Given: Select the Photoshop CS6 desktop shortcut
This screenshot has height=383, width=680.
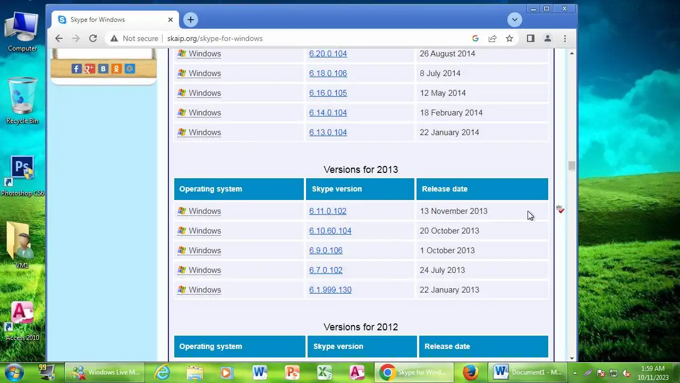Looking at the screenshot, I should click(22, 176).
